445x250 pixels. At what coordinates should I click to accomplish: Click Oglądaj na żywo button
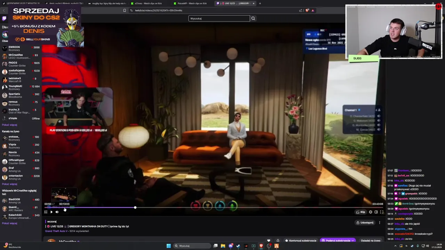[x=371, y=240]
